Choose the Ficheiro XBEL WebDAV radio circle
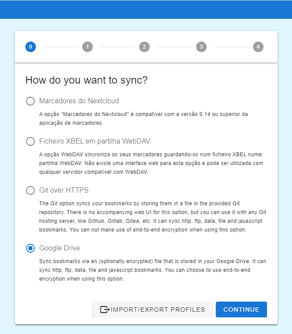 tap(30, 141)
